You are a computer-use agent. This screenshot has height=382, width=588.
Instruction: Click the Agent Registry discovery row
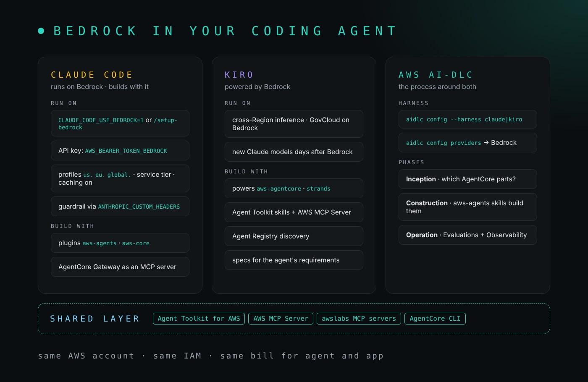[294, 236]
